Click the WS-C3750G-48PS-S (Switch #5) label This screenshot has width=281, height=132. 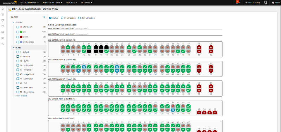62,79
